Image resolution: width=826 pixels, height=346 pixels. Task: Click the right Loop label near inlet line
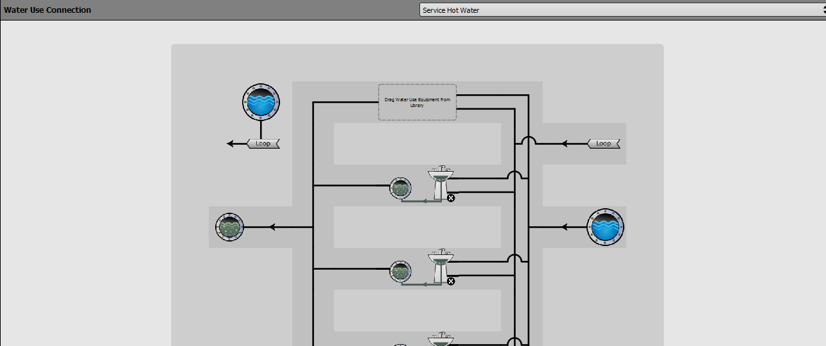coord(604,144)
